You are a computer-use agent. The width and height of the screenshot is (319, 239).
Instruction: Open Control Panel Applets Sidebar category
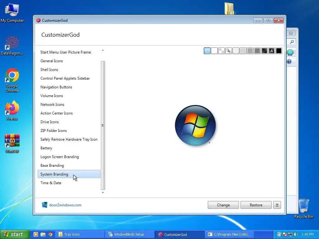[69, 78]
